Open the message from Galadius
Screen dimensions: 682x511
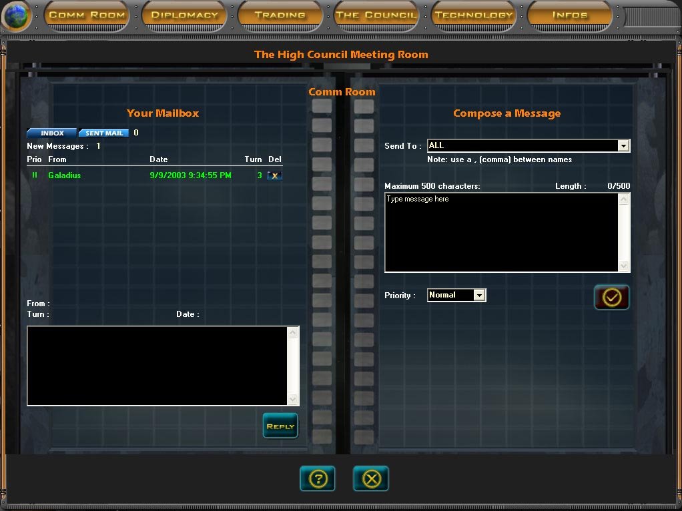pos(65,175)
